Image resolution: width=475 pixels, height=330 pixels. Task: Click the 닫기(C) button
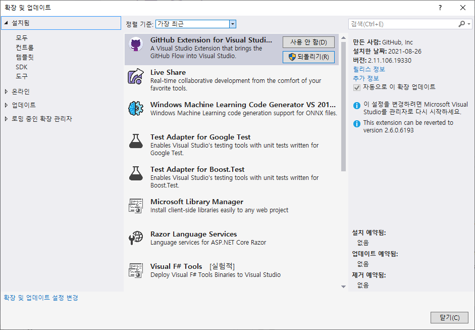(449, 317)
